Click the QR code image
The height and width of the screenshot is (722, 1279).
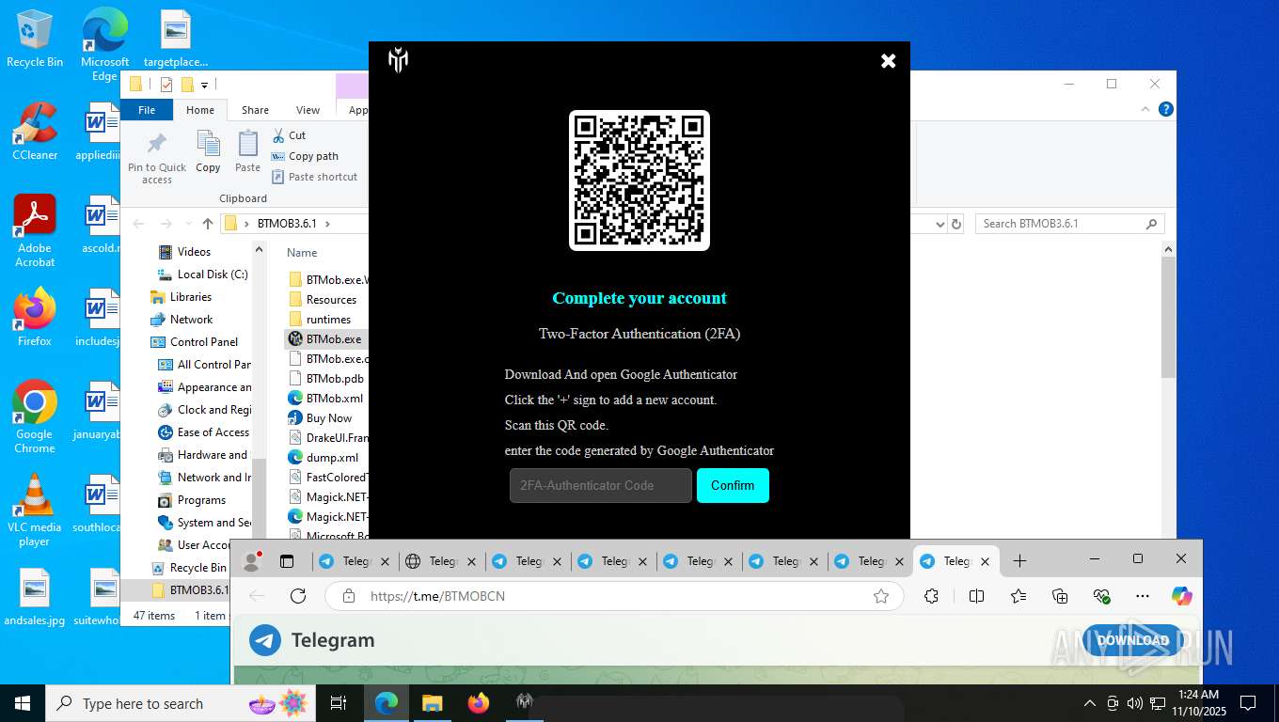point(639,180)
